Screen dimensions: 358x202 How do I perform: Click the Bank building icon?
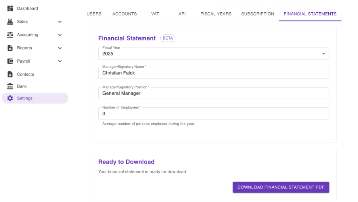(x=10, y=86)
